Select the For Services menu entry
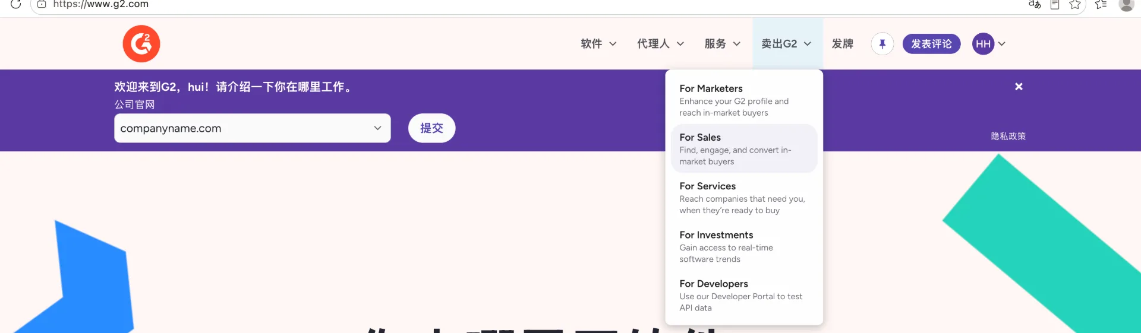Viewport: 1141px width, 333px height. click(744, 197)
